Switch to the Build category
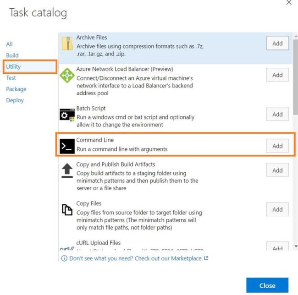Viewport: 298px width, 295px height. point(12,55)
